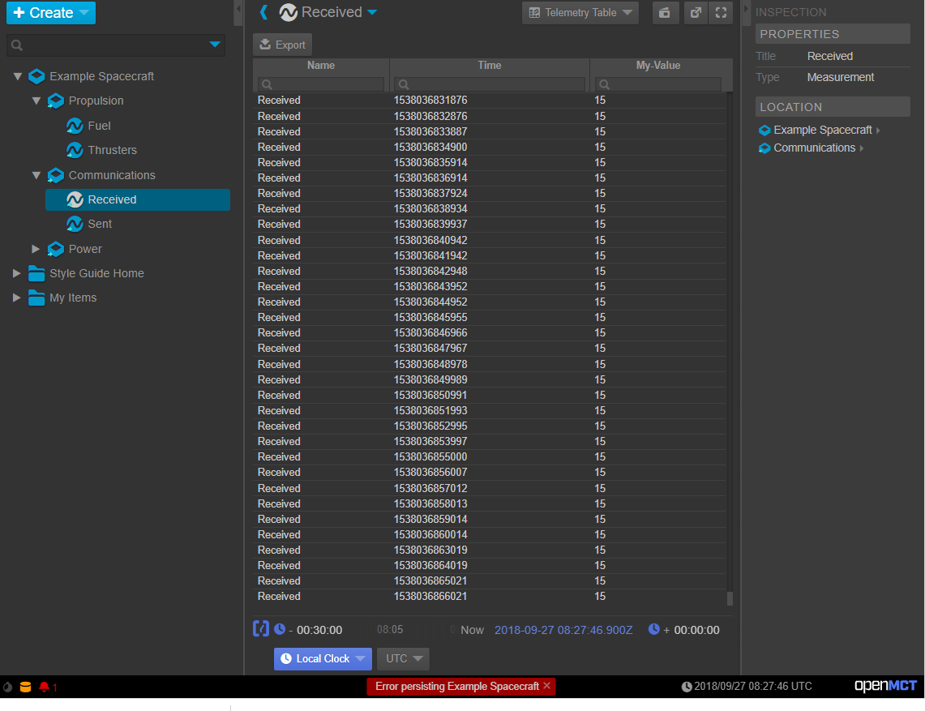
Task: Click the local storage indicator icon
Action: (27, 686)
